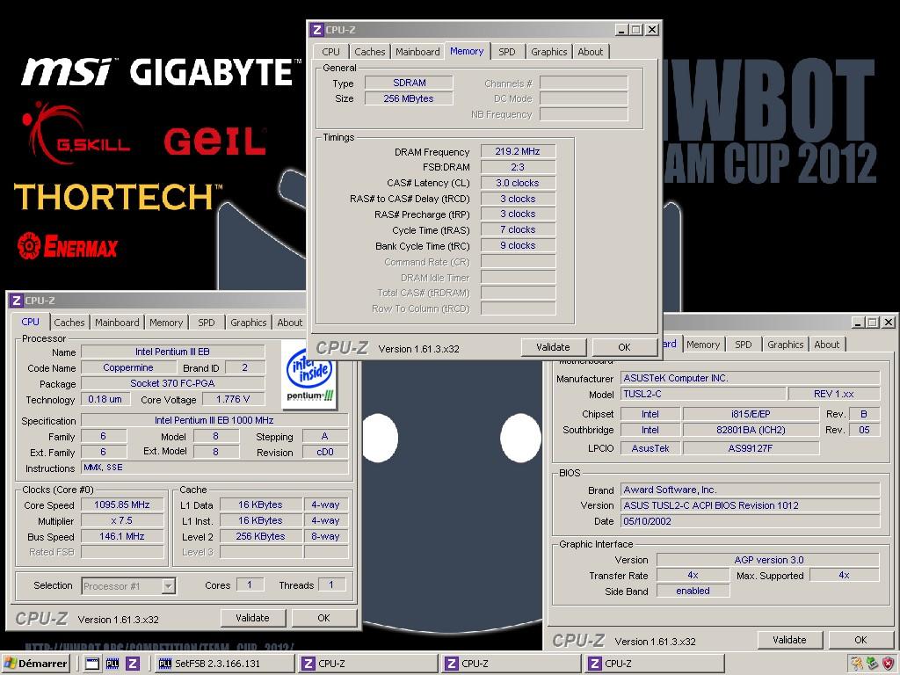Click the red shield security tray icon

(888, 664)
